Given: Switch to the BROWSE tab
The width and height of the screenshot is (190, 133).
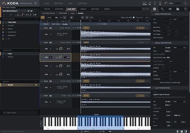Looking at the screenshot, I should [59, 3].
